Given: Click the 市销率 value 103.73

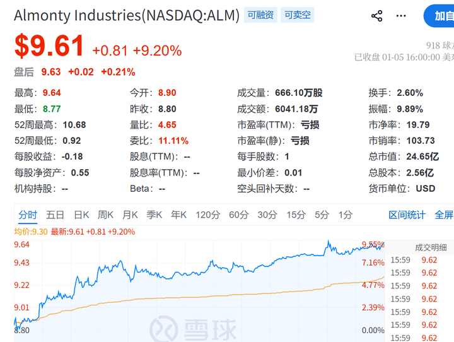Looking at the screenshot, I should point(421,141).
